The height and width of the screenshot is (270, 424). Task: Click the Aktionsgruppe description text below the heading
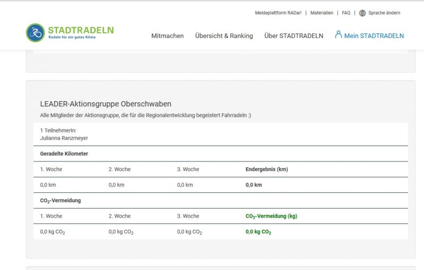point(145,115)
